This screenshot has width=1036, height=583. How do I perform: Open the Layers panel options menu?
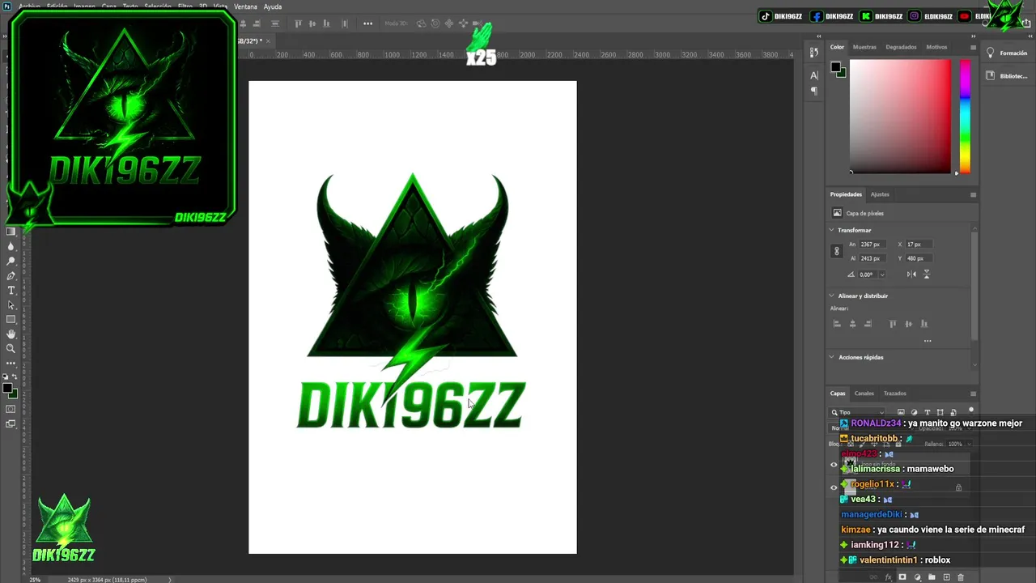tap(973, 394)
